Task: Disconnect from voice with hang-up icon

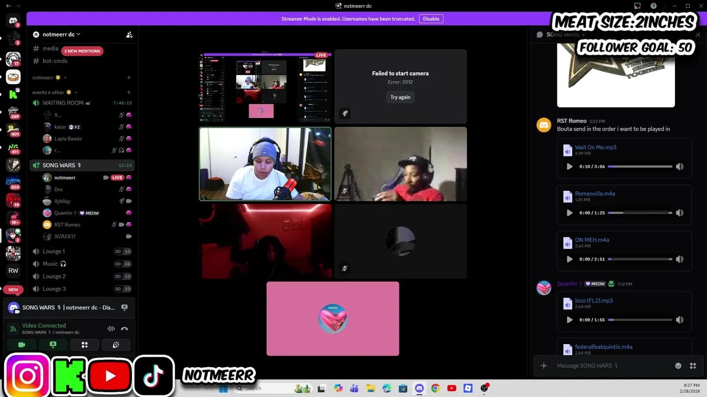Action: (124, 329)
